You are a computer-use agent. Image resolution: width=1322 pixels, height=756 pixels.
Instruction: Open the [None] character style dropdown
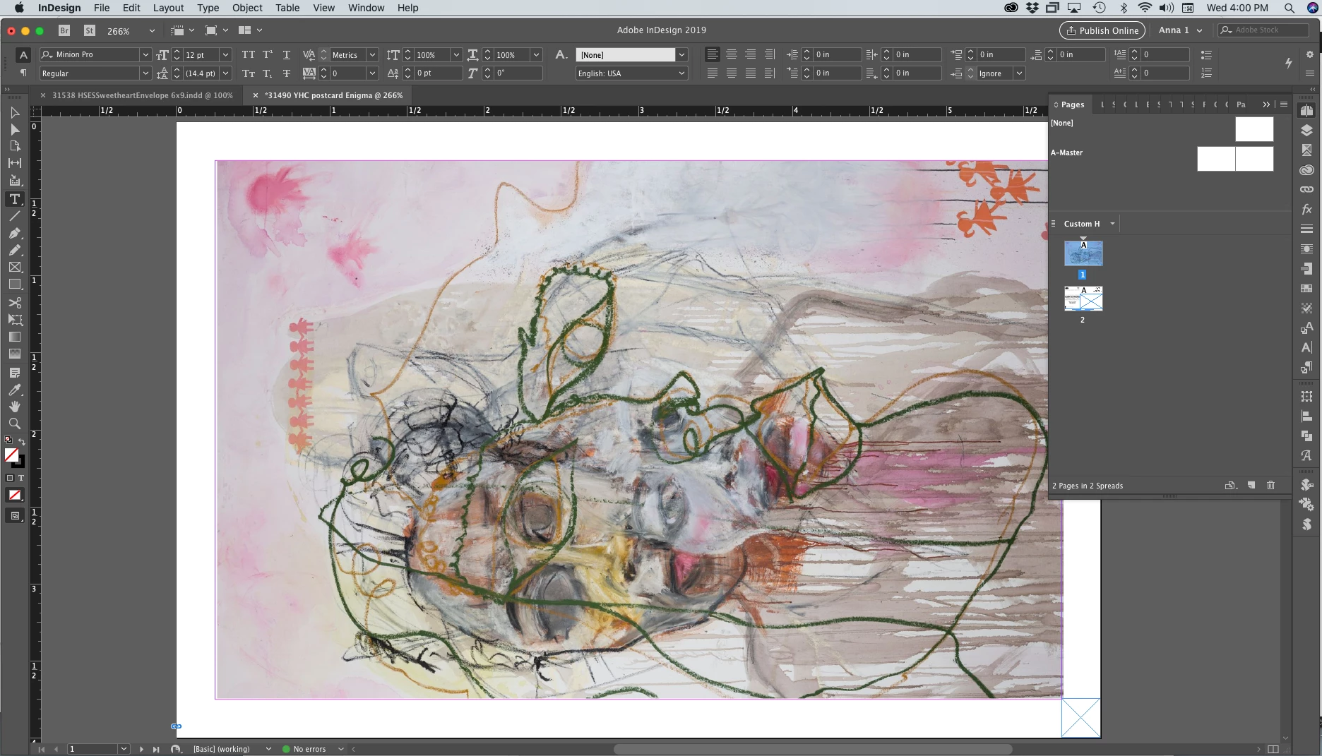681,54
